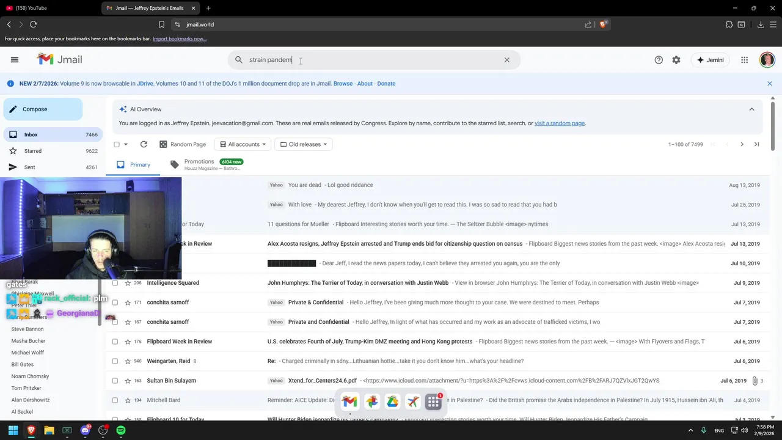Open the Bill Gates contact in the sidebar
This screenshot has height=440, width=782.
pyautogui.click(x=23, y=365)
